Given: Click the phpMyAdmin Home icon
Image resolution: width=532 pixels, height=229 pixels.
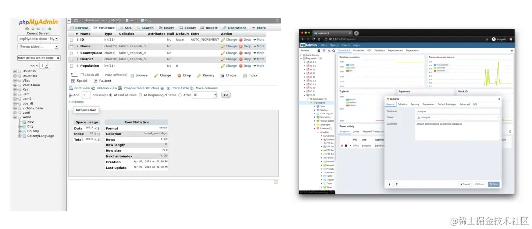Looking at the screenshot, I should pos(27,29).
